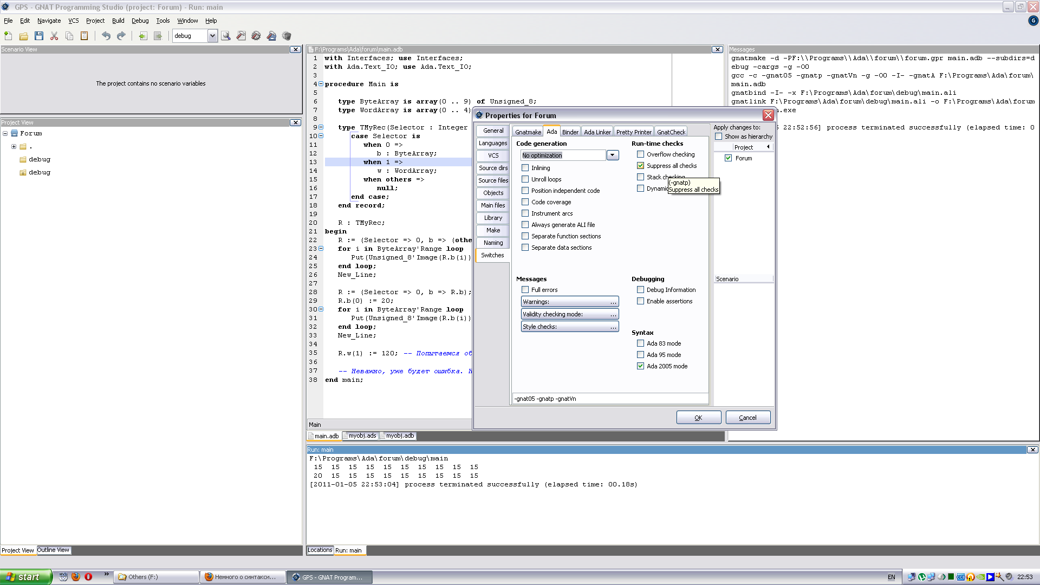The width and height of the screenshot is (1040, 585).
Task: Collapse the Forum project tree node
Action: pos(5,133)
